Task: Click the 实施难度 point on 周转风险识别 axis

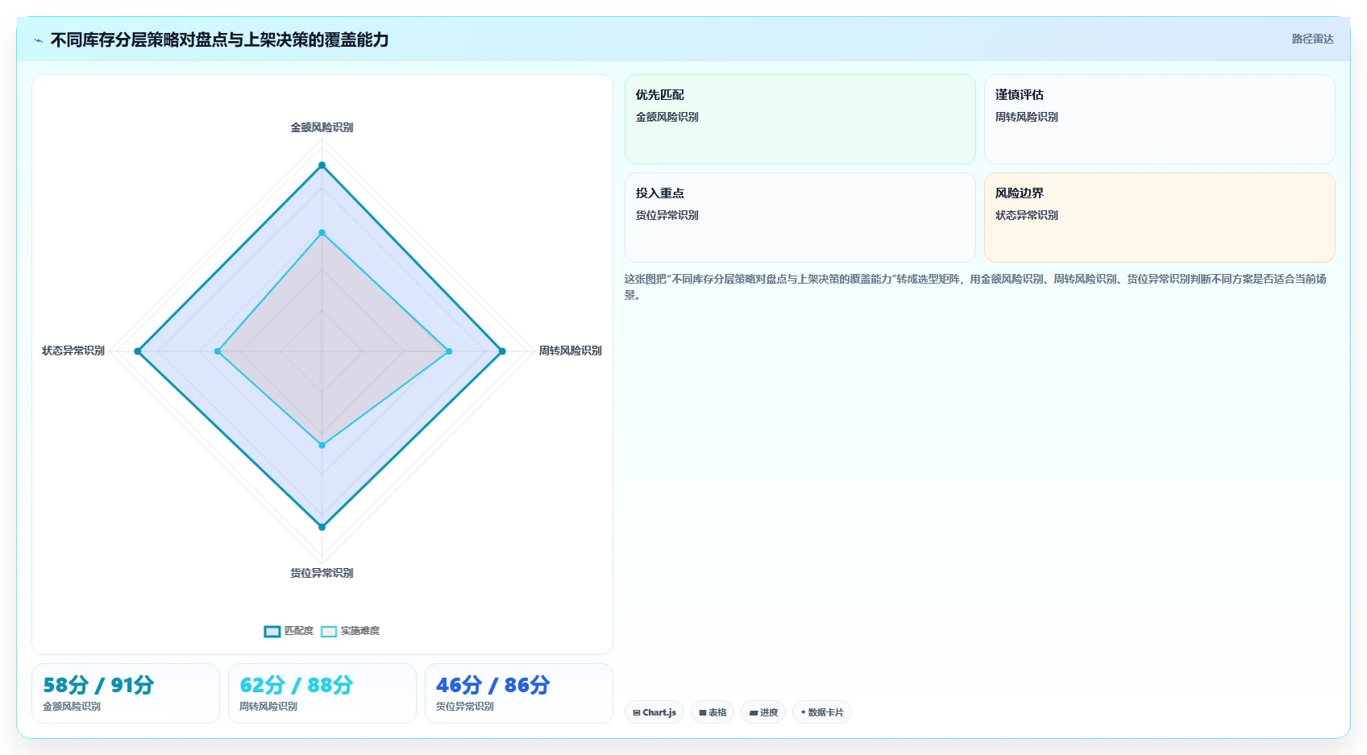Action: pyautogui.click(x=449, y=351)
